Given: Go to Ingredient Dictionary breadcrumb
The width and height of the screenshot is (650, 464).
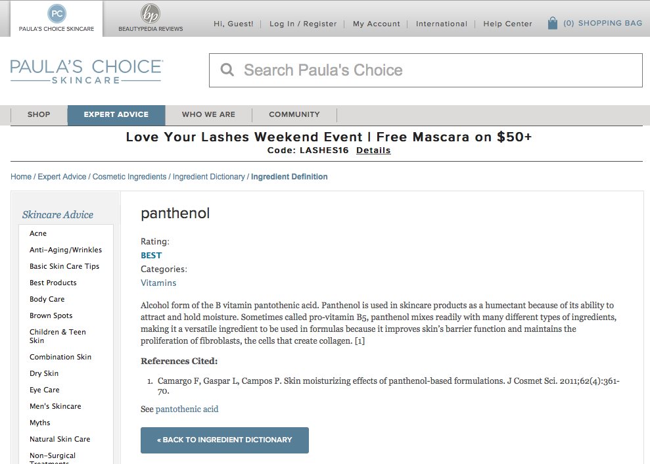Looking at the screenshot, I should (x=208, y=177).
